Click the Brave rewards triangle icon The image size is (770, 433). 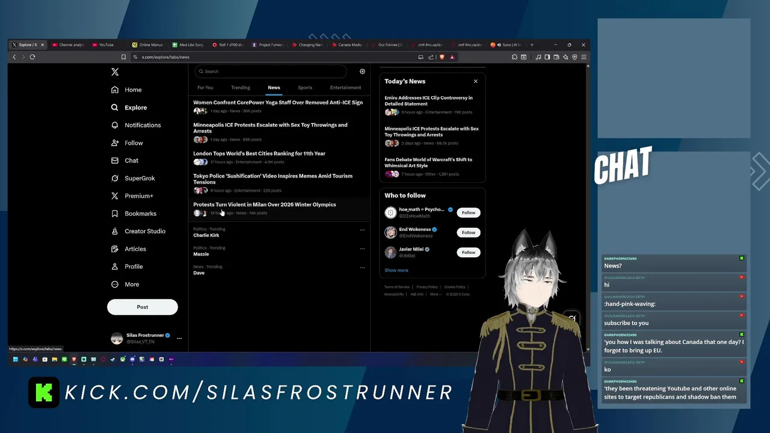coord(452,57)
